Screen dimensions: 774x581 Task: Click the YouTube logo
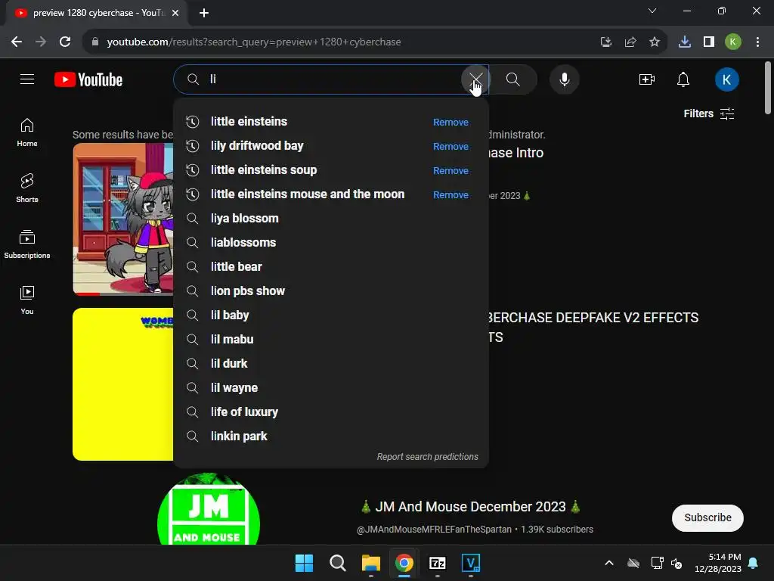coord(88,79)
